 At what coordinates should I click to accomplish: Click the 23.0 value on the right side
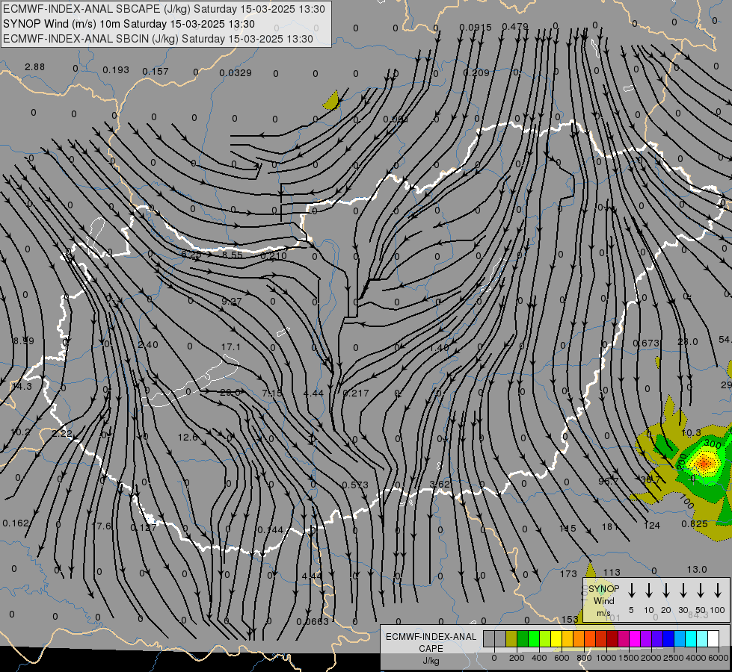(688, 342)
